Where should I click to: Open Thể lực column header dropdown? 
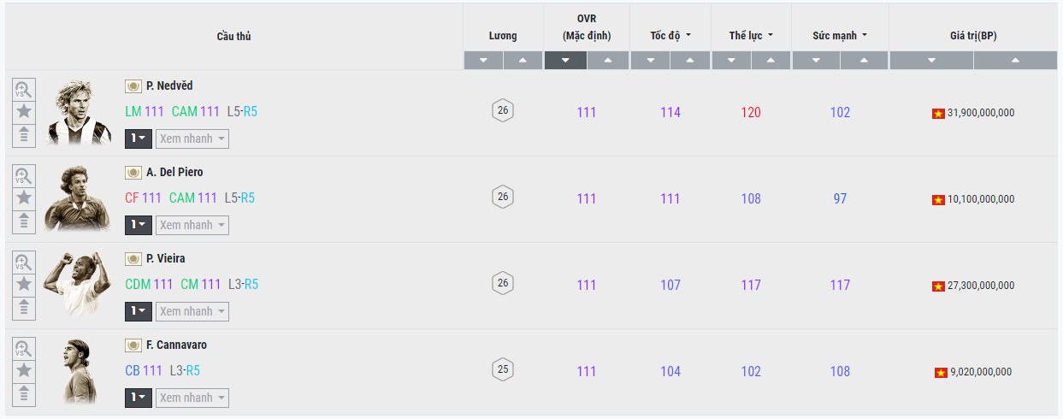(x=751, y=36)
